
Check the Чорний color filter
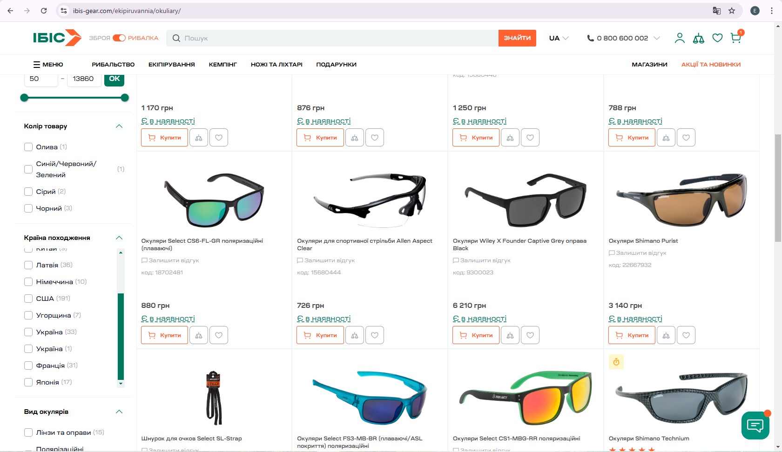(x=28, y=208)
